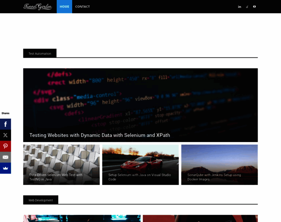Image resolution: width=281 pixels, height=222 pixels.
Task: Click the crown share icon
Action: 6,168
